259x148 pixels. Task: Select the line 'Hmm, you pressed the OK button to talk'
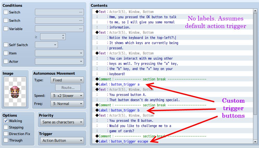point(172,17)
